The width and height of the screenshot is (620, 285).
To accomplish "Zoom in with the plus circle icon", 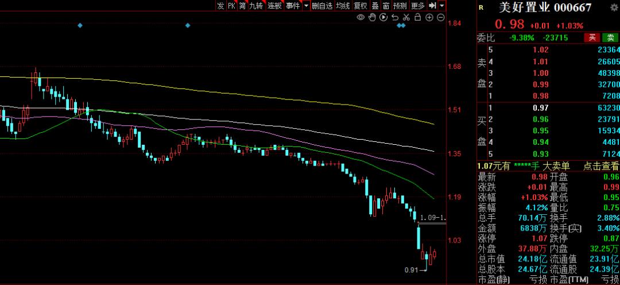I will [429, 17].
